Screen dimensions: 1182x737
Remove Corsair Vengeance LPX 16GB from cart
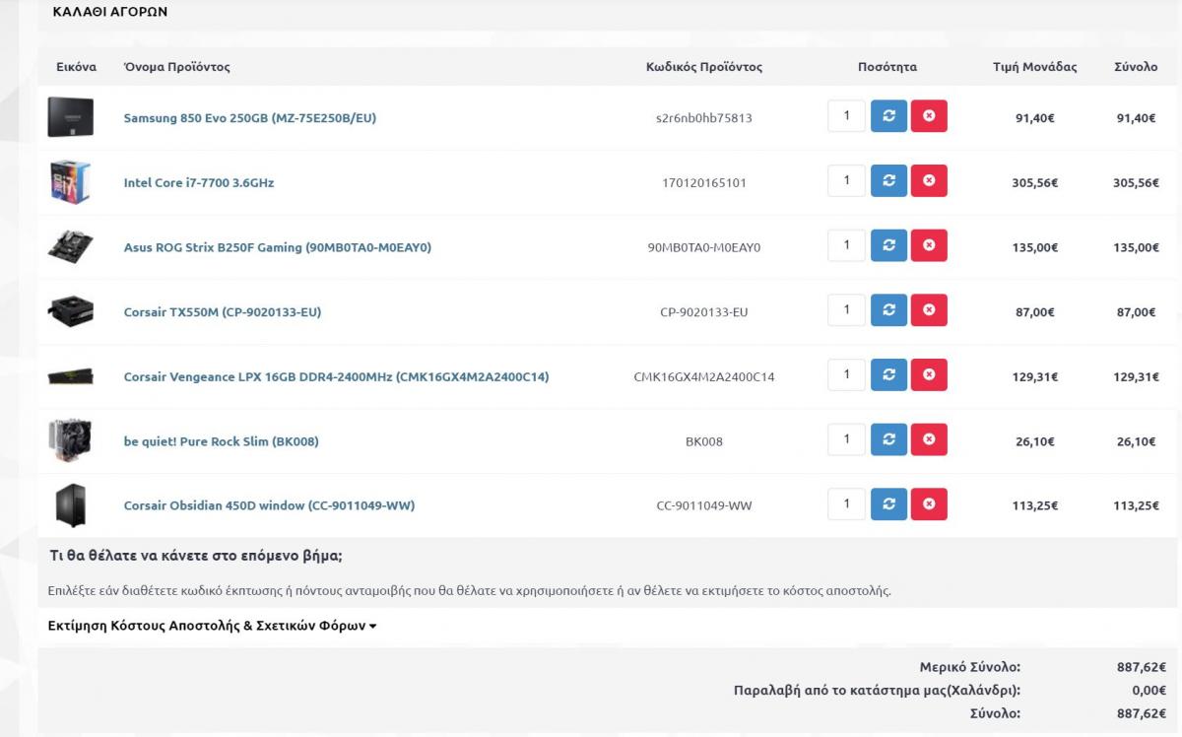point(929,375)
